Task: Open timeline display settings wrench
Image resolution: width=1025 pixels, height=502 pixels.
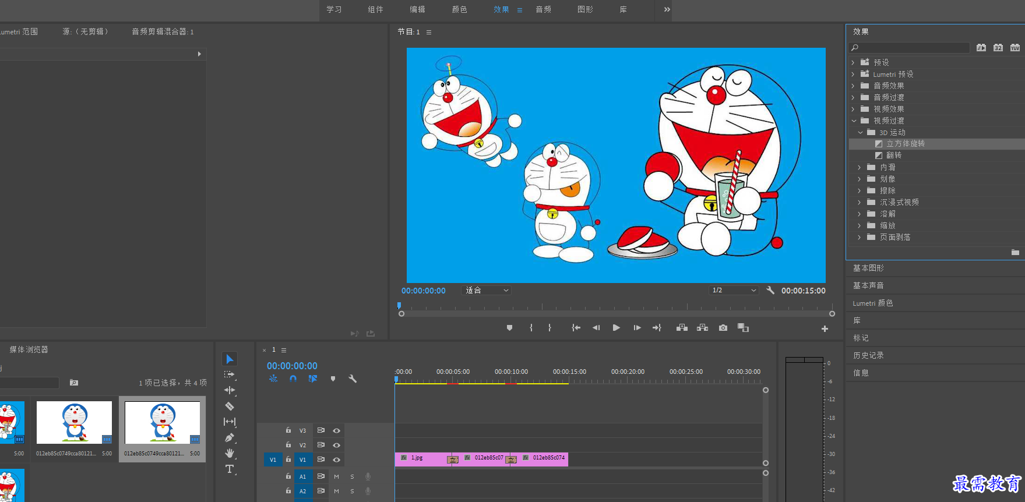Action: click(x=353, y=379)
